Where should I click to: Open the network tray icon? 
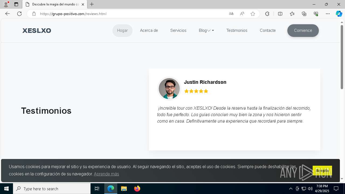point(304,189)
